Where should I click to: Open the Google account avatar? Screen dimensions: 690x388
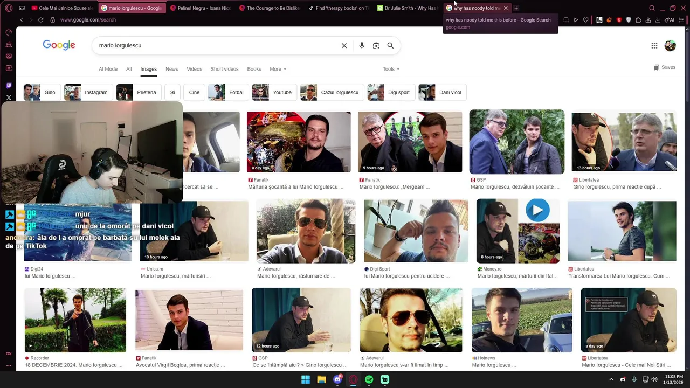click(x=670, y=46)
